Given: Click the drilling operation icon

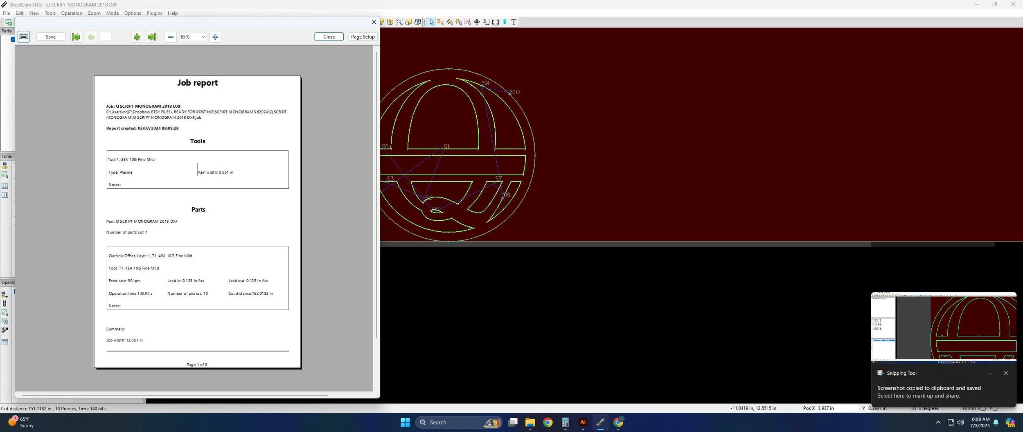Looking at the screenshot, I should tap(5, 303).
